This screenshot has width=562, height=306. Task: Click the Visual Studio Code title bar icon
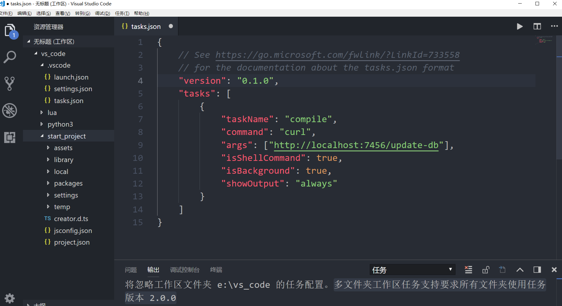pyautogui.click(x=2, y=4)
